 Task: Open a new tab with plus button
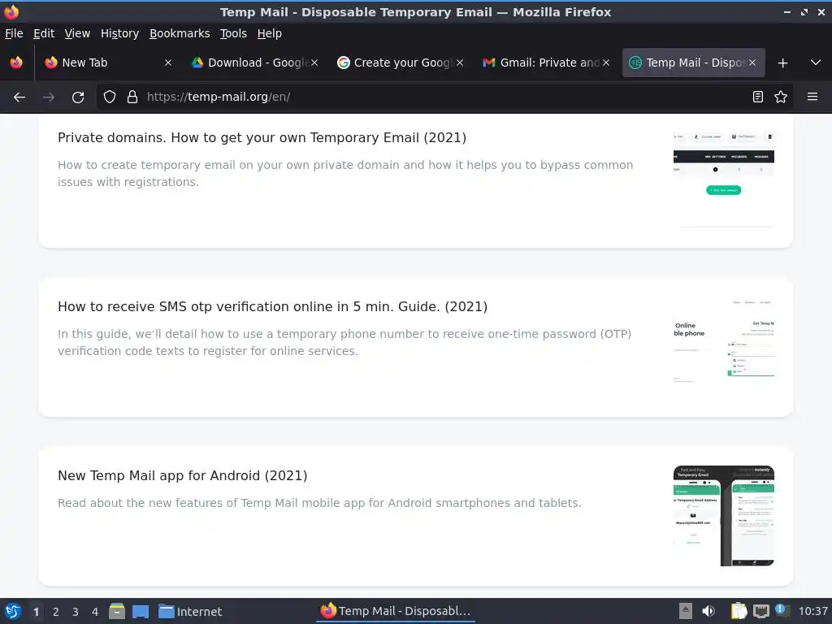pos(782,63)
